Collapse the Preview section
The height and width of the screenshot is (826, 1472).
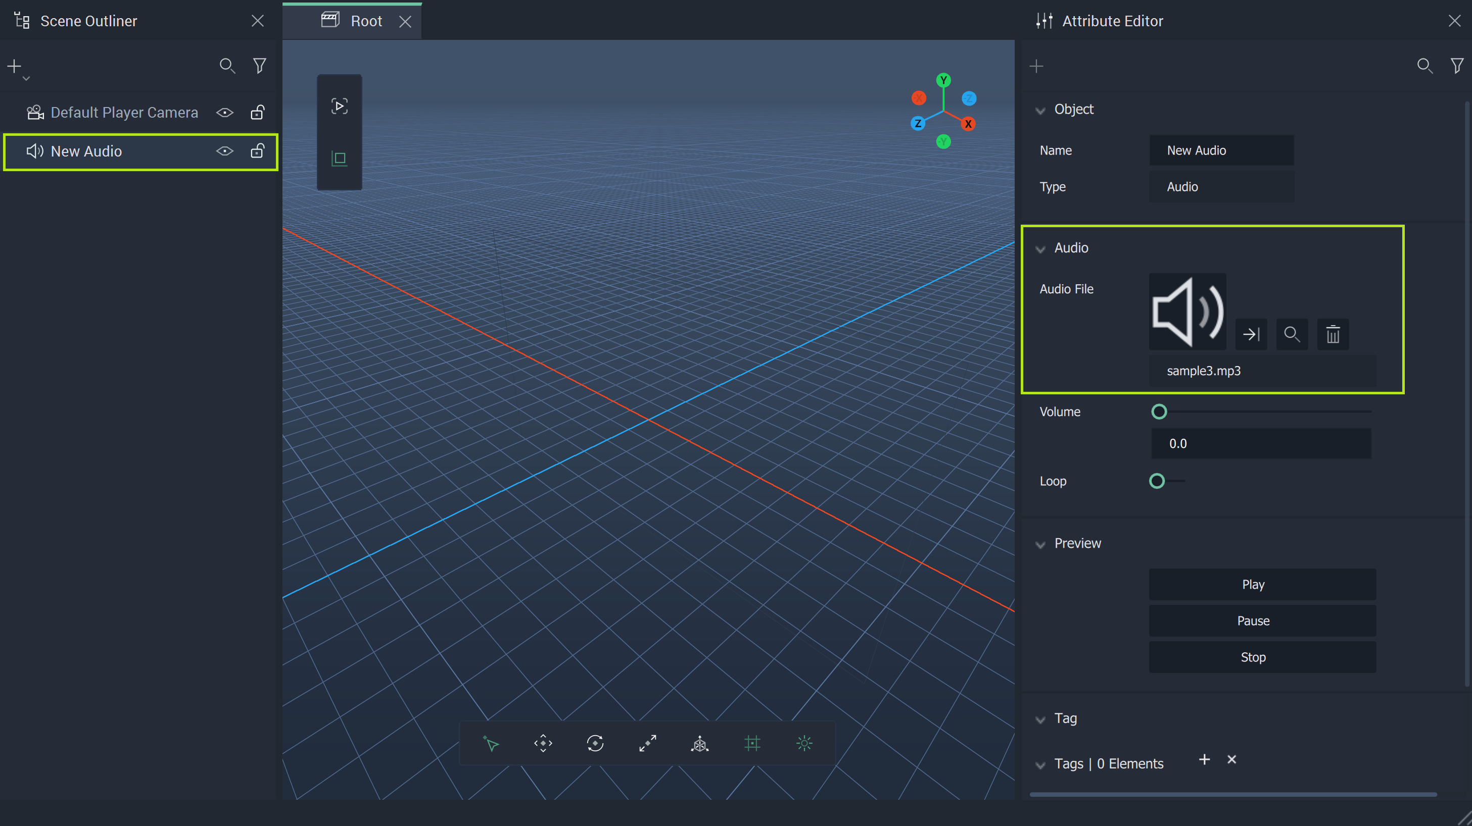1040,544
